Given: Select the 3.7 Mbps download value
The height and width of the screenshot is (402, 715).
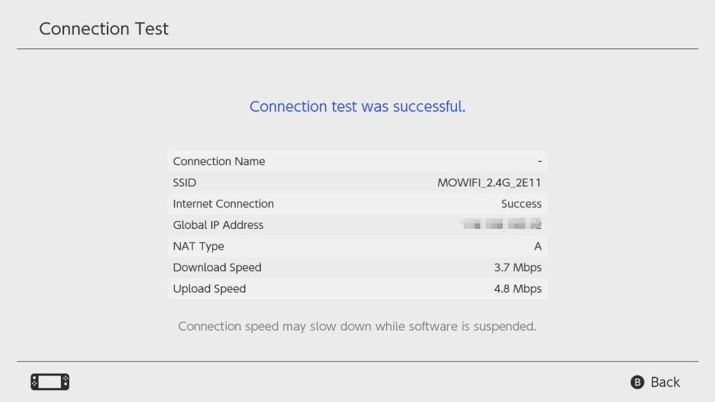Looking at the screenshot, I should point(517,267).
